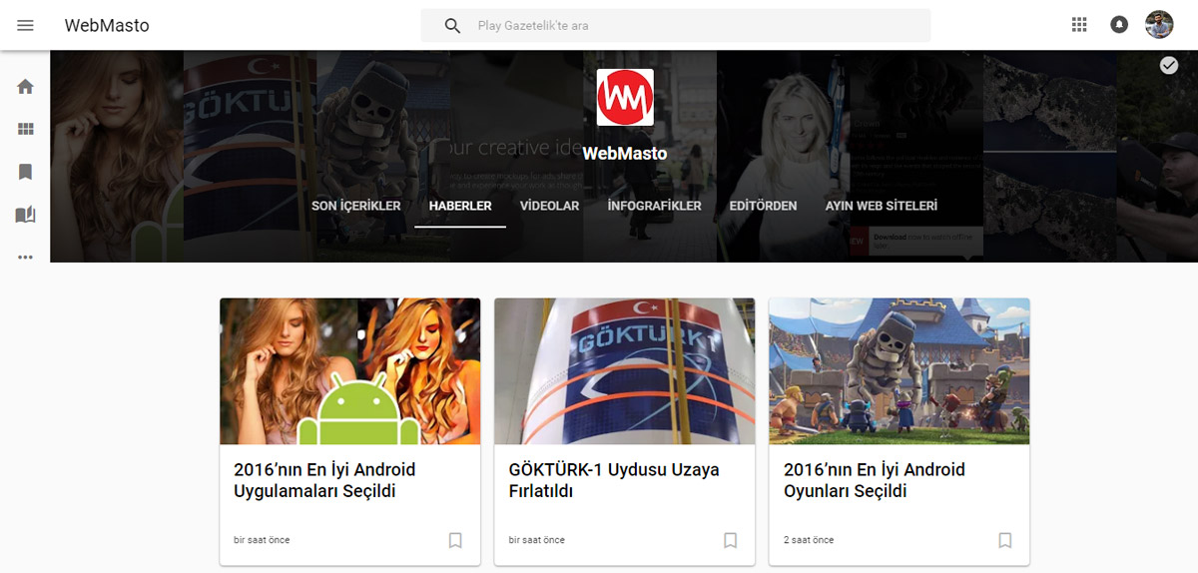
Task: Open the İNFOGRAFİKLER tab
Action: (x=654, y=207)
